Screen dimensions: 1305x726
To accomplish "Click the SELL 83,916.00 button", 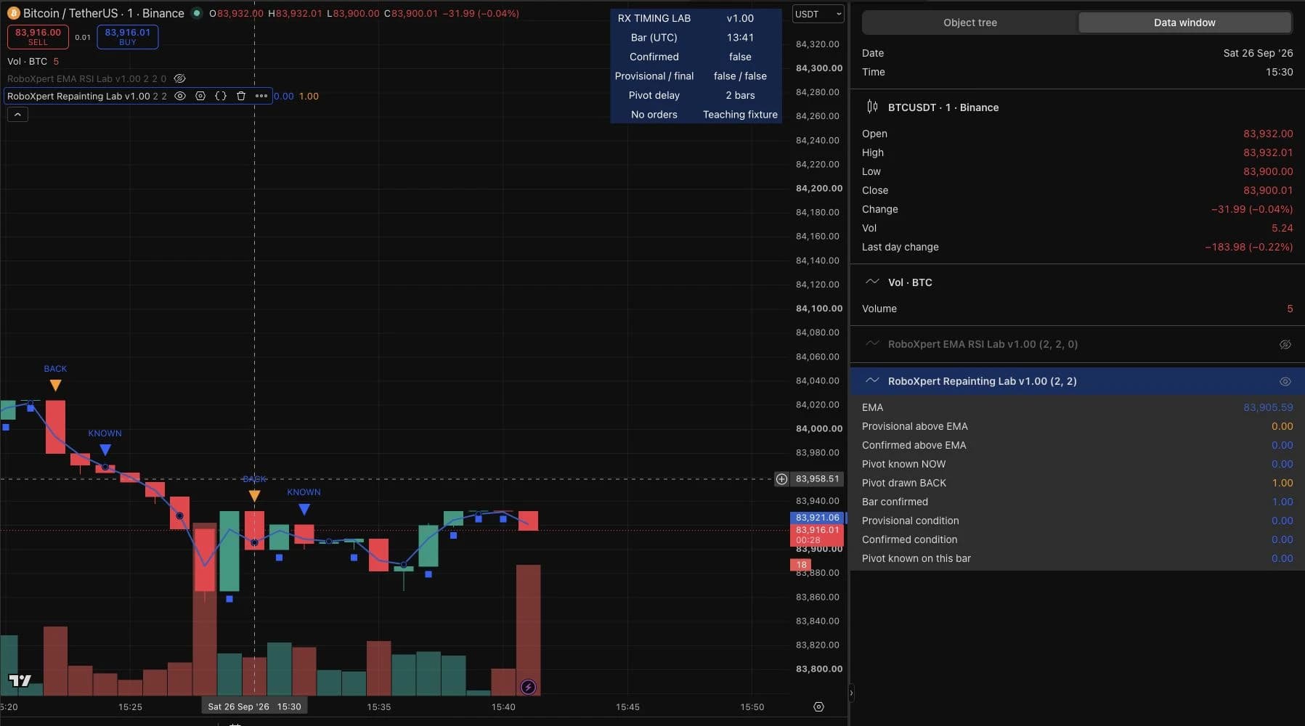I will click(38, 36).
